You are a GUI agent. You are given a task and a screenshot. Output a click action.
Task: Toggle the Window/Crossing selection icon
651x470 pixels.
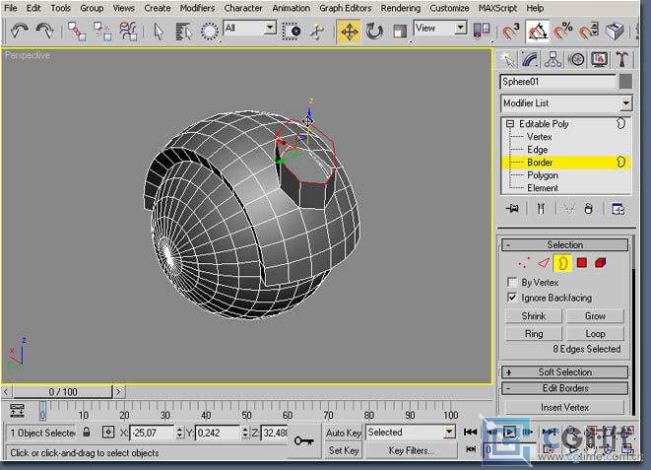(x=292, y=32)
